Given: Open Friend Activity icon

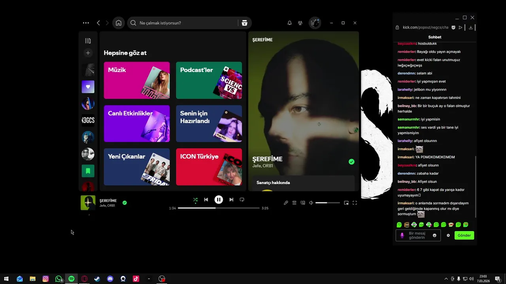Looking at the screenshot, I should click(300, 23).
